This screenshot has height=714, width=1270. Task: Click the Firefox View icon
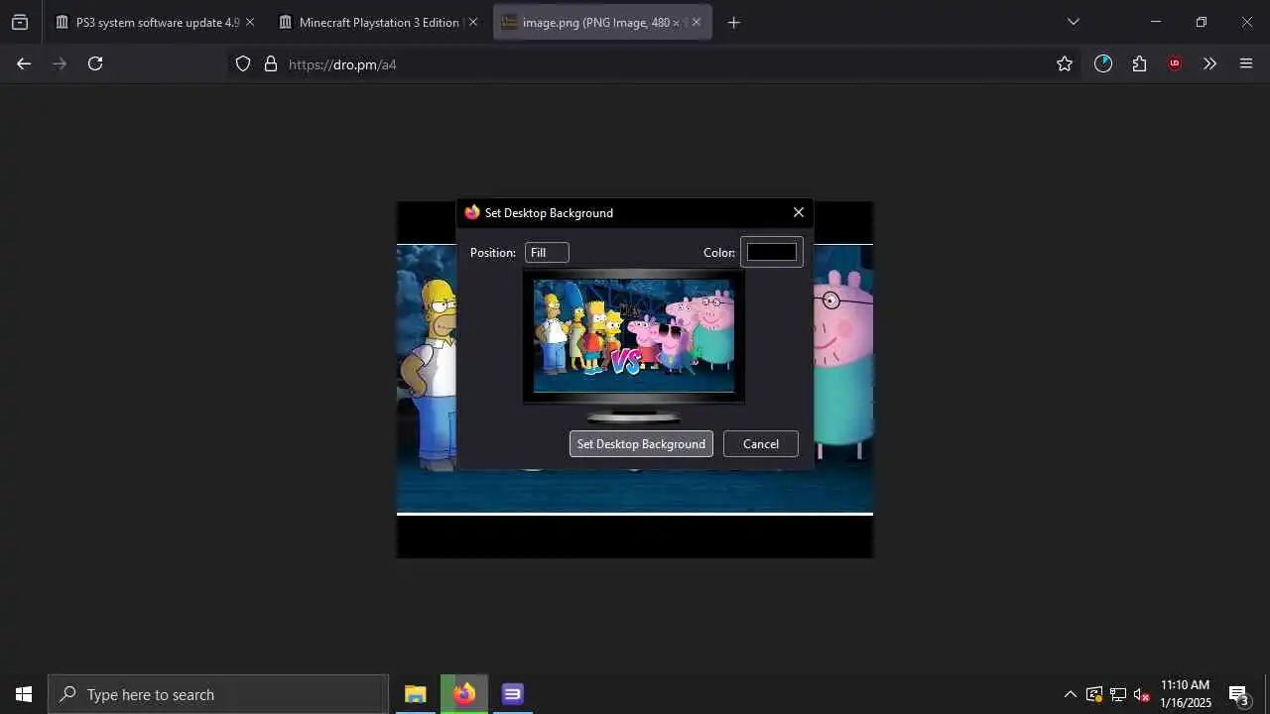(x=20, y=22)
